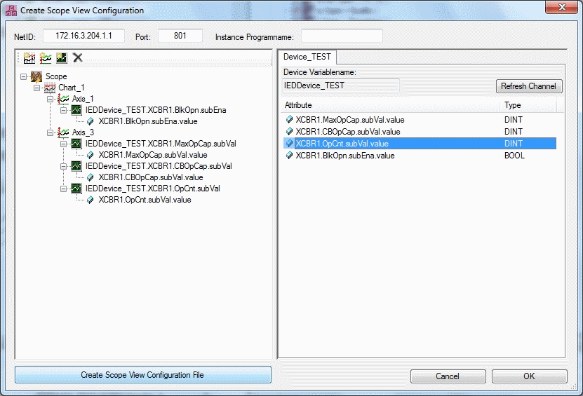Screen dimensions: 583x396
Task: Select Chart_1 label in tree
Action: point(72,88)
